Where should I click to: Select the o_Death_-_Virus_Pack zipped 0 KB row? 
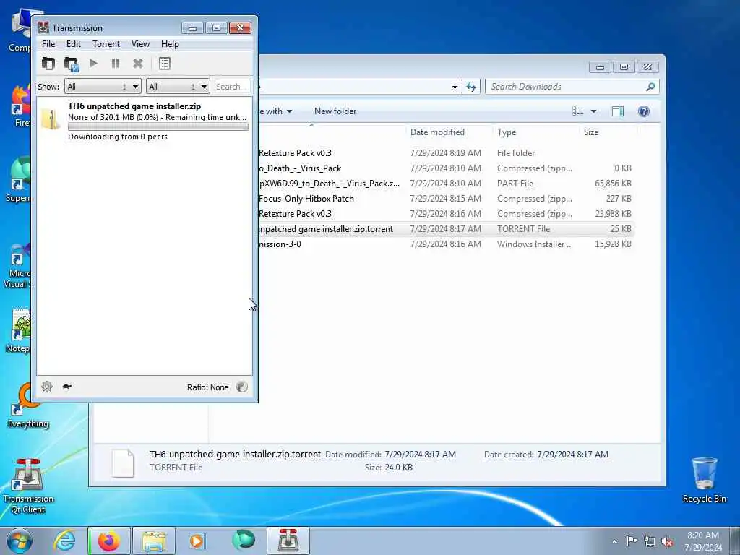pyautogui.click(x=445, y=168)
